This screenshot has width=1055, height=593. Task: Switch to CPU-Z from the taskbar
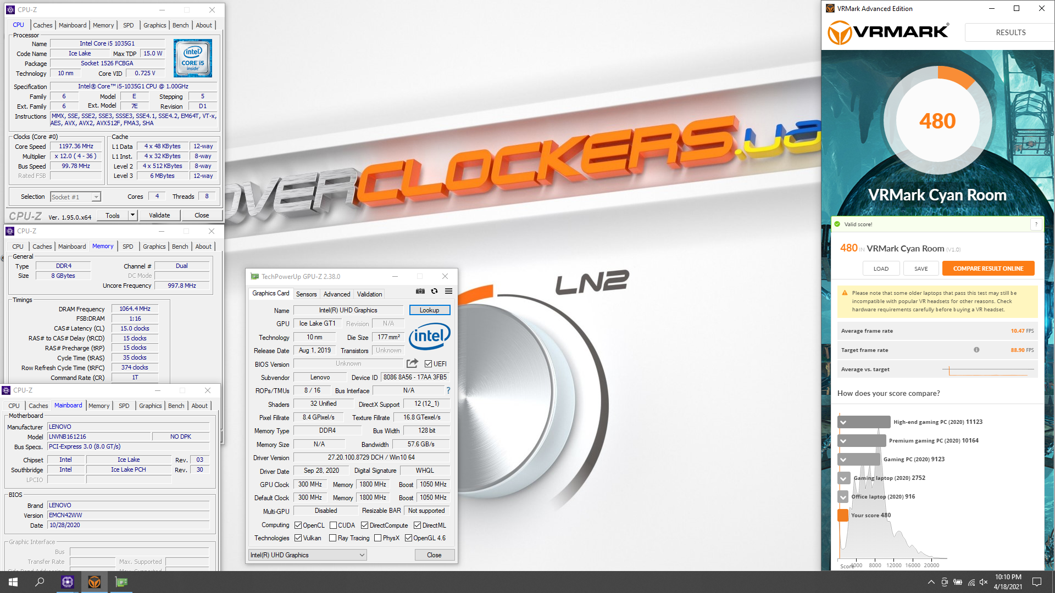pyautogui.click(x=68, y=582)
